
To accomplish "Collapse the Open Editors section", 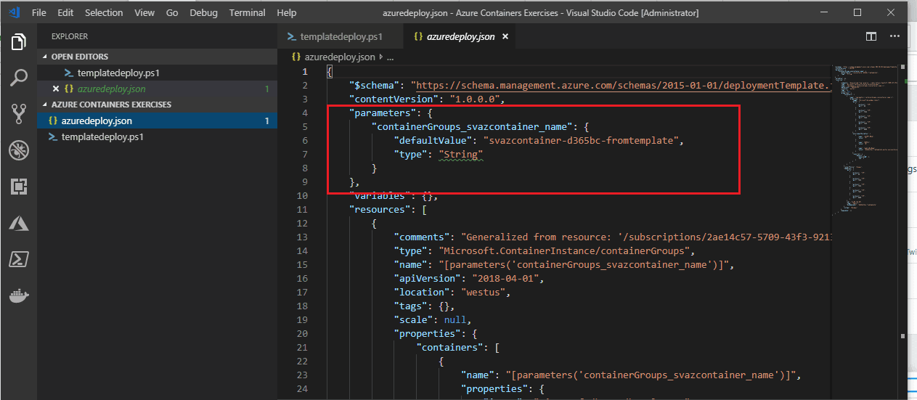I will [x=80, y=57].
